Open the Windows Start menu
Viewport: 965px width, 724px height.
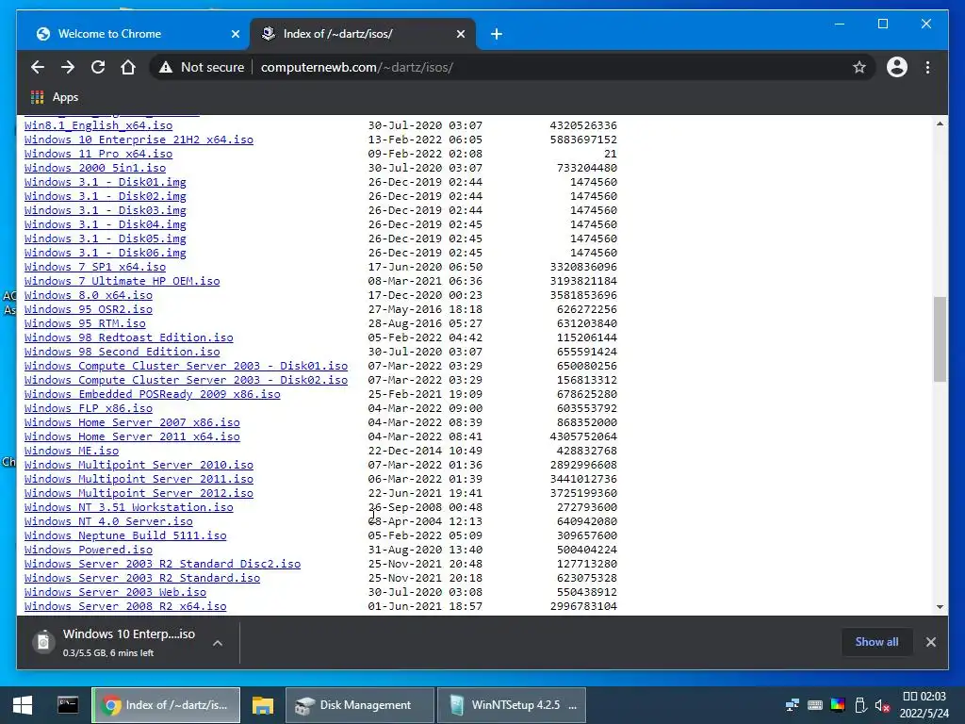tap(23, 705)
